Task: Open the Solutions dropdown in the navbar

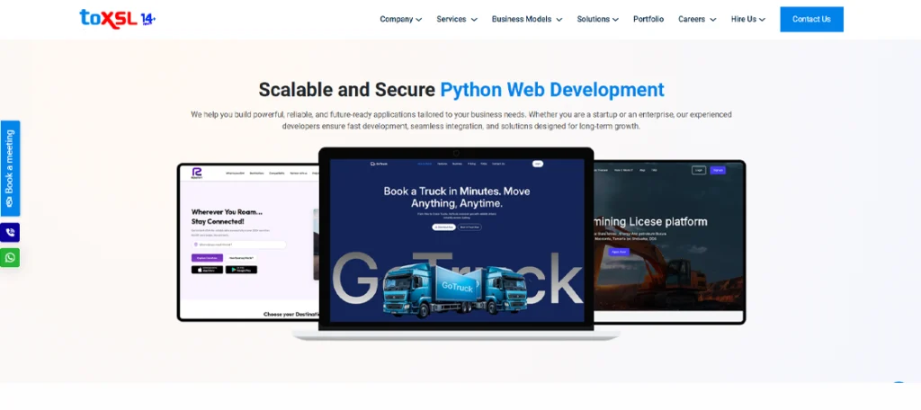Action: [x=597, y=19]
